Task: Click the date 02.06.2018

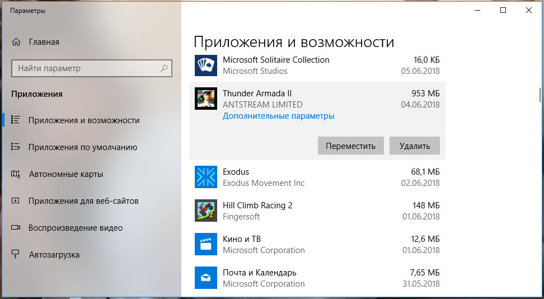Action: point(420,183)
